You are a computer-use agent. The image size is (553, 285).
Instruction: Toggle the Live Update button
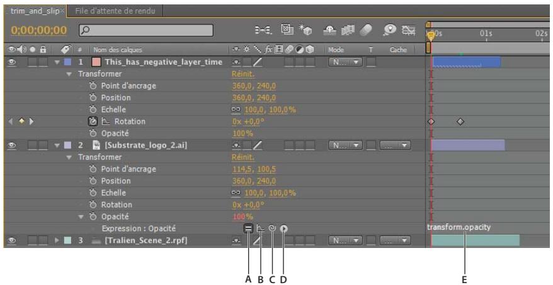point(286,30)
